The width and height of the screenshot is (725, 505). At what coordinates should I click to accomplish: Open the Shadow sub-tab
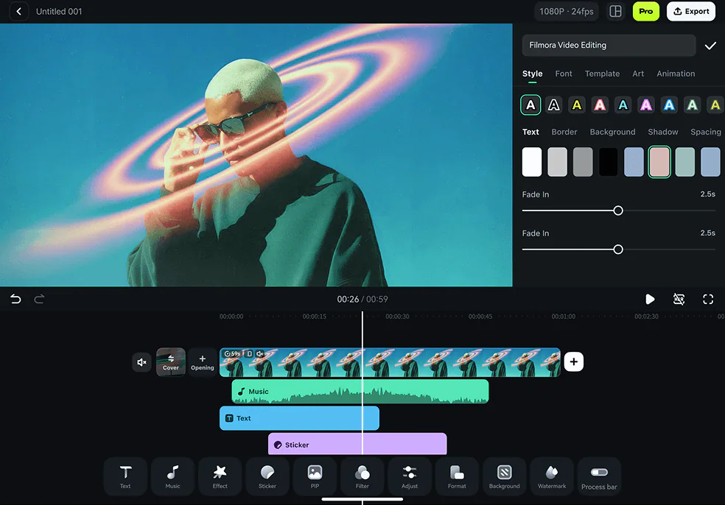point(662,132)
